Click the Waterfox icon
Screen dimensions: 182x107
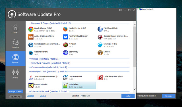[x=31, y=53]
